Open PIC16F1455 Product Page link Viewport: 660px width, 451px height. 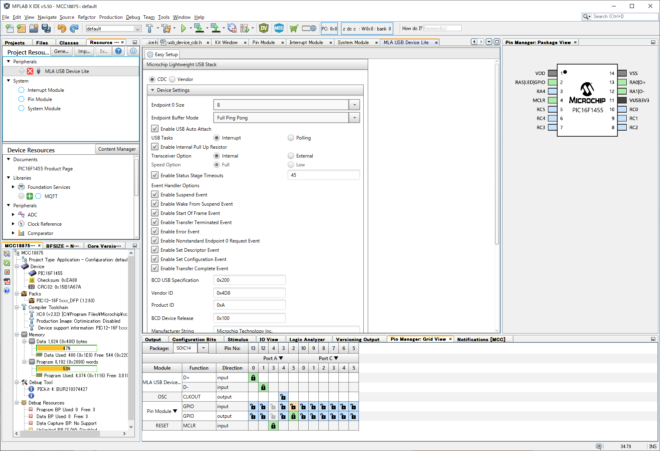45,169
